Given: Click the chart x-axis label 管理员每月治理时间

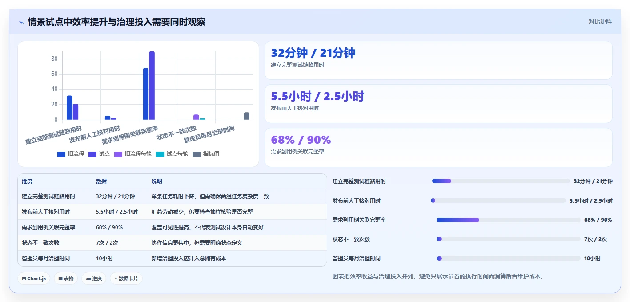Looking at the screenshot, I should (x=209, y=134).
